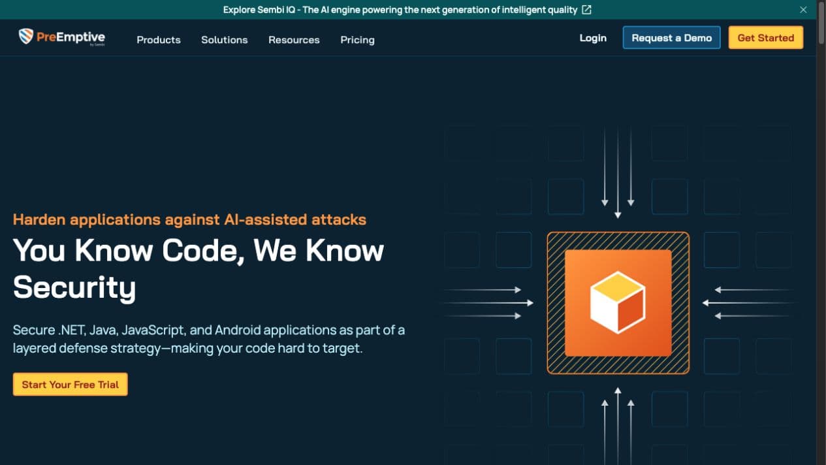Close the Sembi IQ announcement banner
The image size is (826, 465).
coord(803,10)
